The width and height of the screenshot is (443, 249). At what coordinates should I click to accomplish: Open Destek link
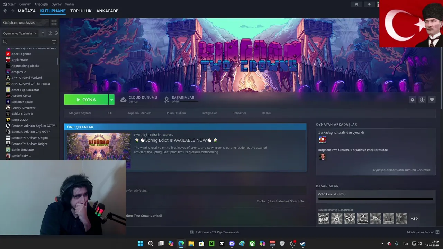[266, 113]
